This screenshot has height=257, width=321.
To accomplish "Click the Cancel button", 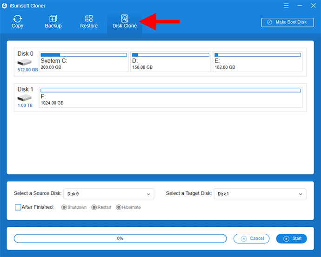I will pos(252,238).
